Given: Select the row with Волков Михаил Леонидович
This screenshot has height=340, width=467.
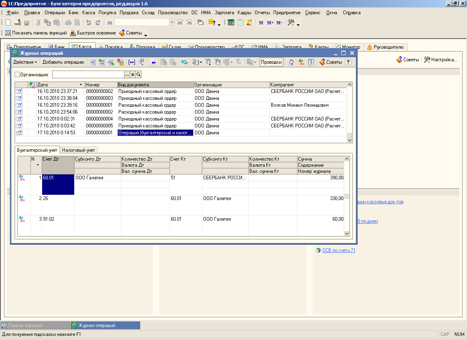Looking at the screenshot, I should coord(180,105).
